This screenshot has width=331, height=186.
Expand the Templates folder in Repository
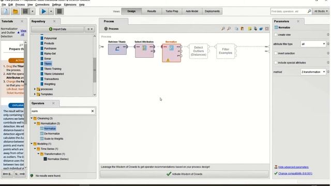pyautogui.click(x=35, y=94)
